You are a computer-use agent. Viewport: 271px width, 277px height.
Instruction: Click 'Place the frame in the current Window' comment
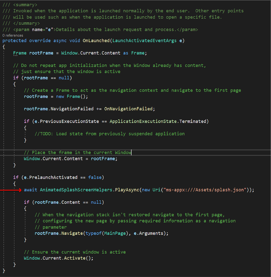(x=78, y=153)
